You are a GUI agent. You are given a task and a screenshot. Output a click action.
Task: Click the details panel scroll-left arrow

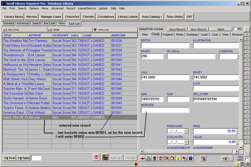coord(142,151)
